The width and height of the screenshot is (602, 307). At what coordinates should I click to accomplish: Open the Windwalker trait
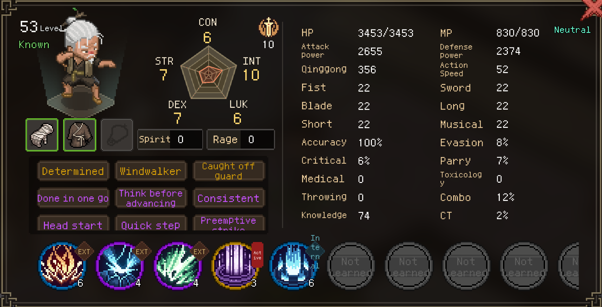pyautogui.click(x=151, y=171)
